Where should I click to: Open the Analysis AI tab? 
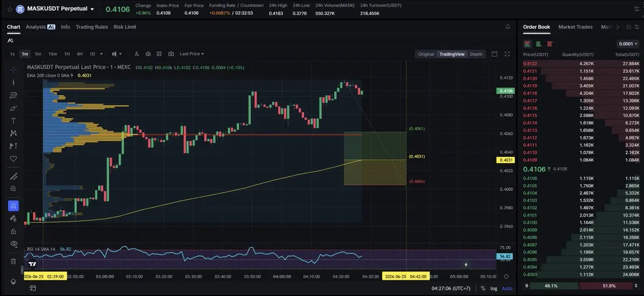pyautogui.click(x=40, y=27)
